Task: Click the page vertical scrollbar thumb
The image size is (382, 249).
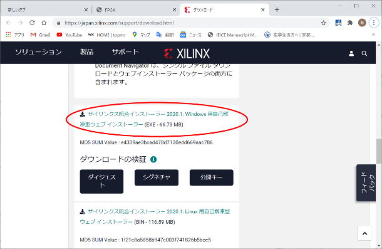Action: pyautogui.click(x=379, y=151)
